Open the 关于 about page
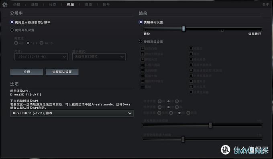Image resolution: width=273 pixels, height=159 pixels. coord(266,5)
